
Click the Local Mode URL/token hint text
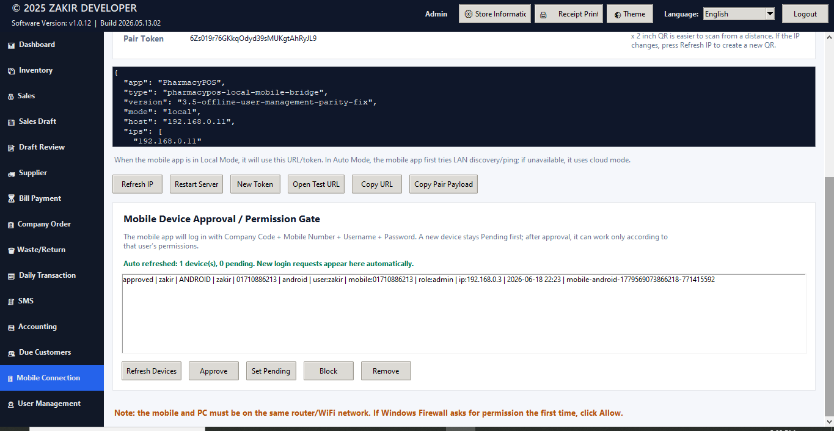point(372,160)
